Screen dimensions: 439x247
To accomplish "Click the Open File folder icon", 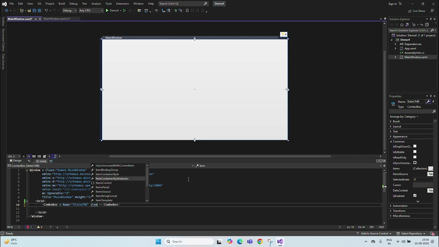I will coord(29,11).
